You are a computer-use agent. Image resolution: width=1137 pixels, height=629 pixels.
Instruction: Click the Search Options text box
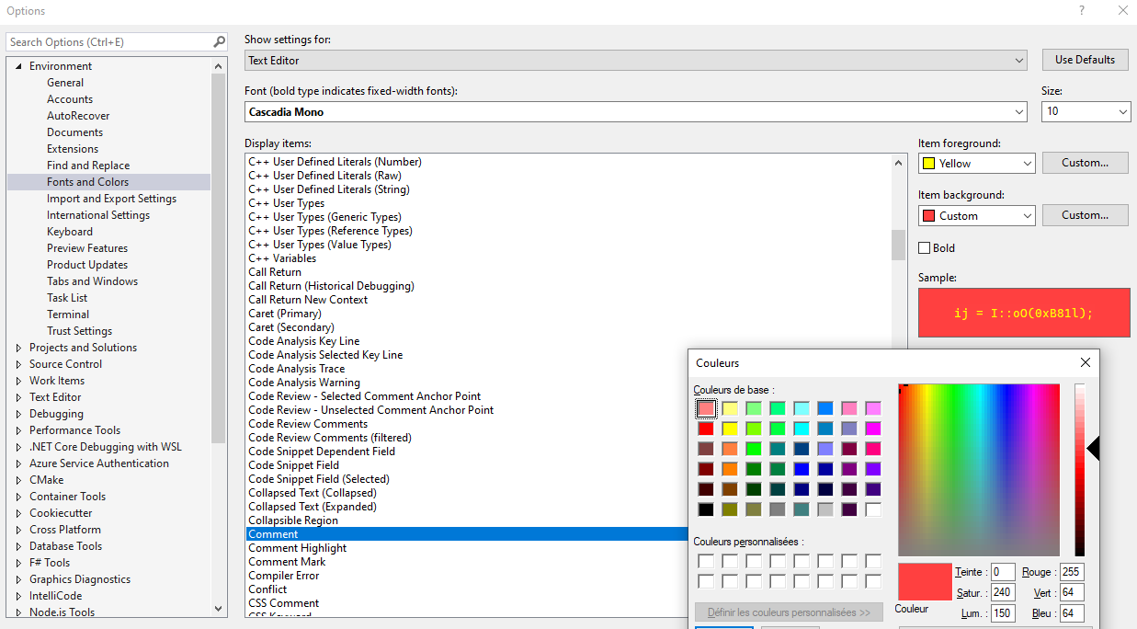pos(108,42)
